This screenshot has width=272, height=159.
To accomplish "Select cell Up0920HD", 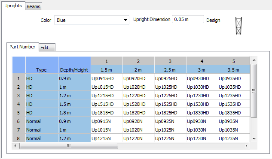I will point(138,78).
